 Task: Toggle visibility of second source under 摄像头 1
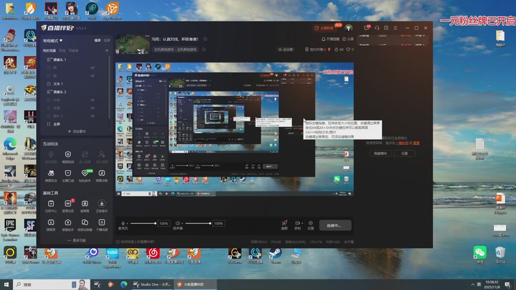tap(93, 75)
